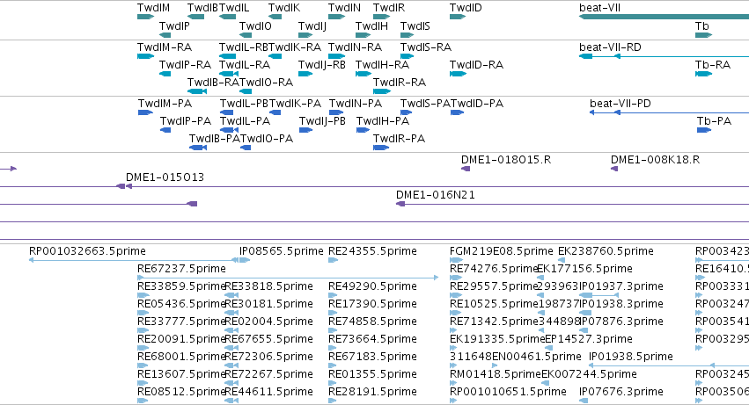
Task: Select the TwdlM gene feature label
Action: [x=153, y=8]
